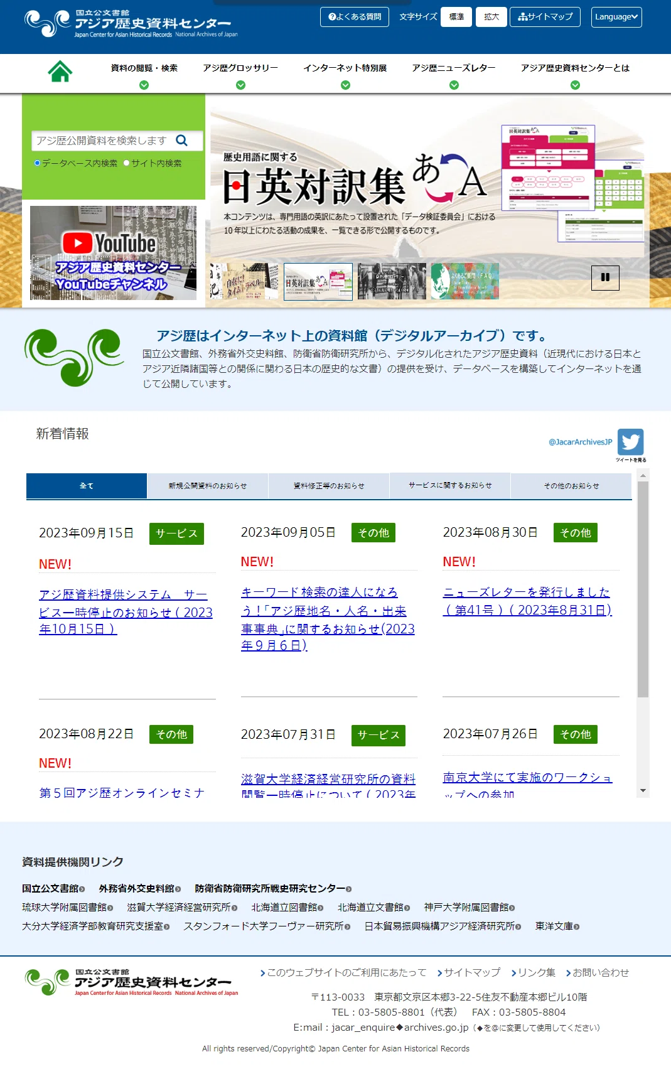Select 新規公開資料のお知らせ tab
671x1079 pixels.
point(208,486)
